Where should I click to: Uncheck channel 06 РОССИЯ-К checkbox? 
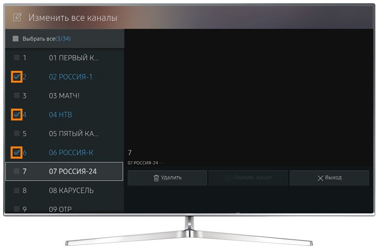click(17, 153)
